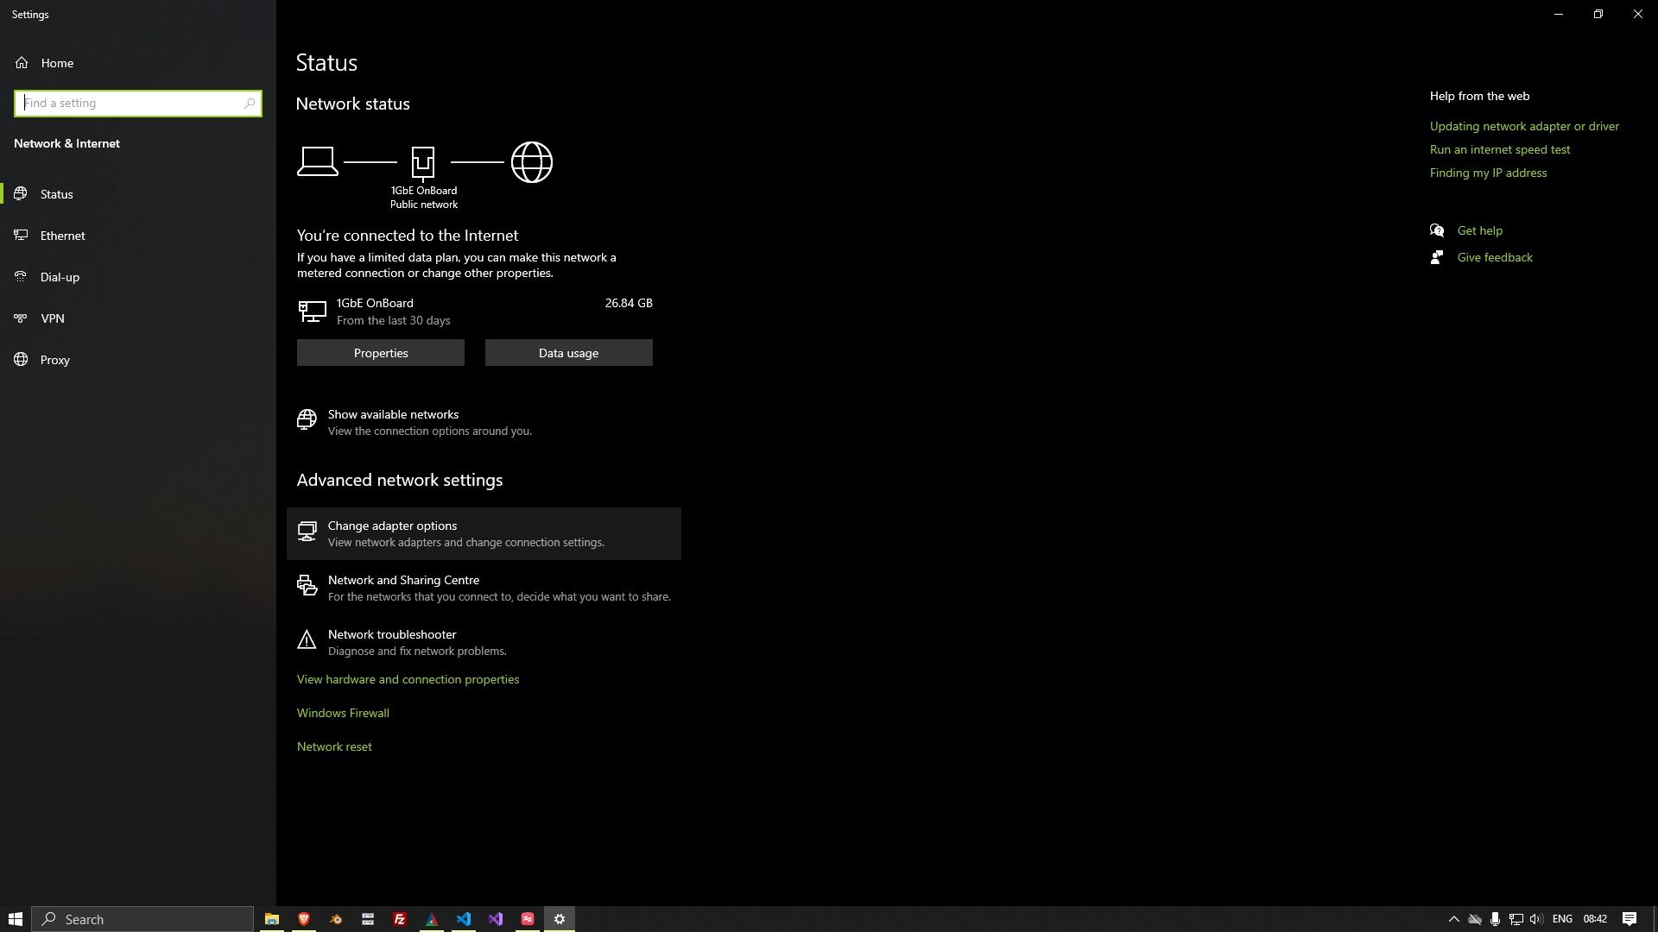Viewport: 1658px width, 932px height.
Task: Run the Network troubleshooter warning icon
Action: click(307, 640)
